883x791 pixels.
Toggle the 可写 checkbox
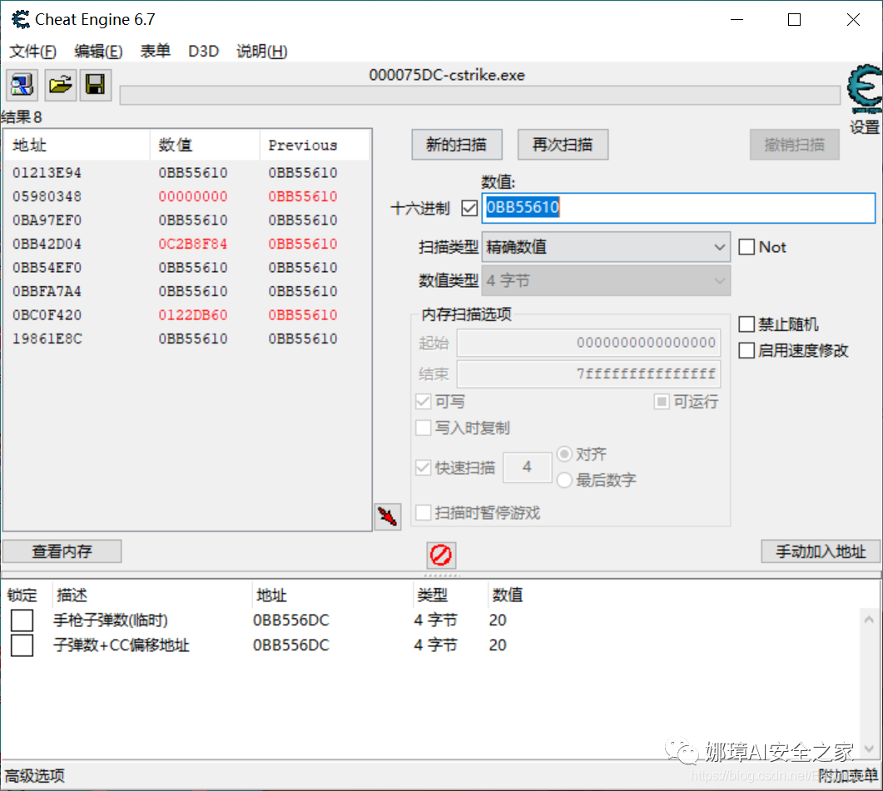[423, 402]
